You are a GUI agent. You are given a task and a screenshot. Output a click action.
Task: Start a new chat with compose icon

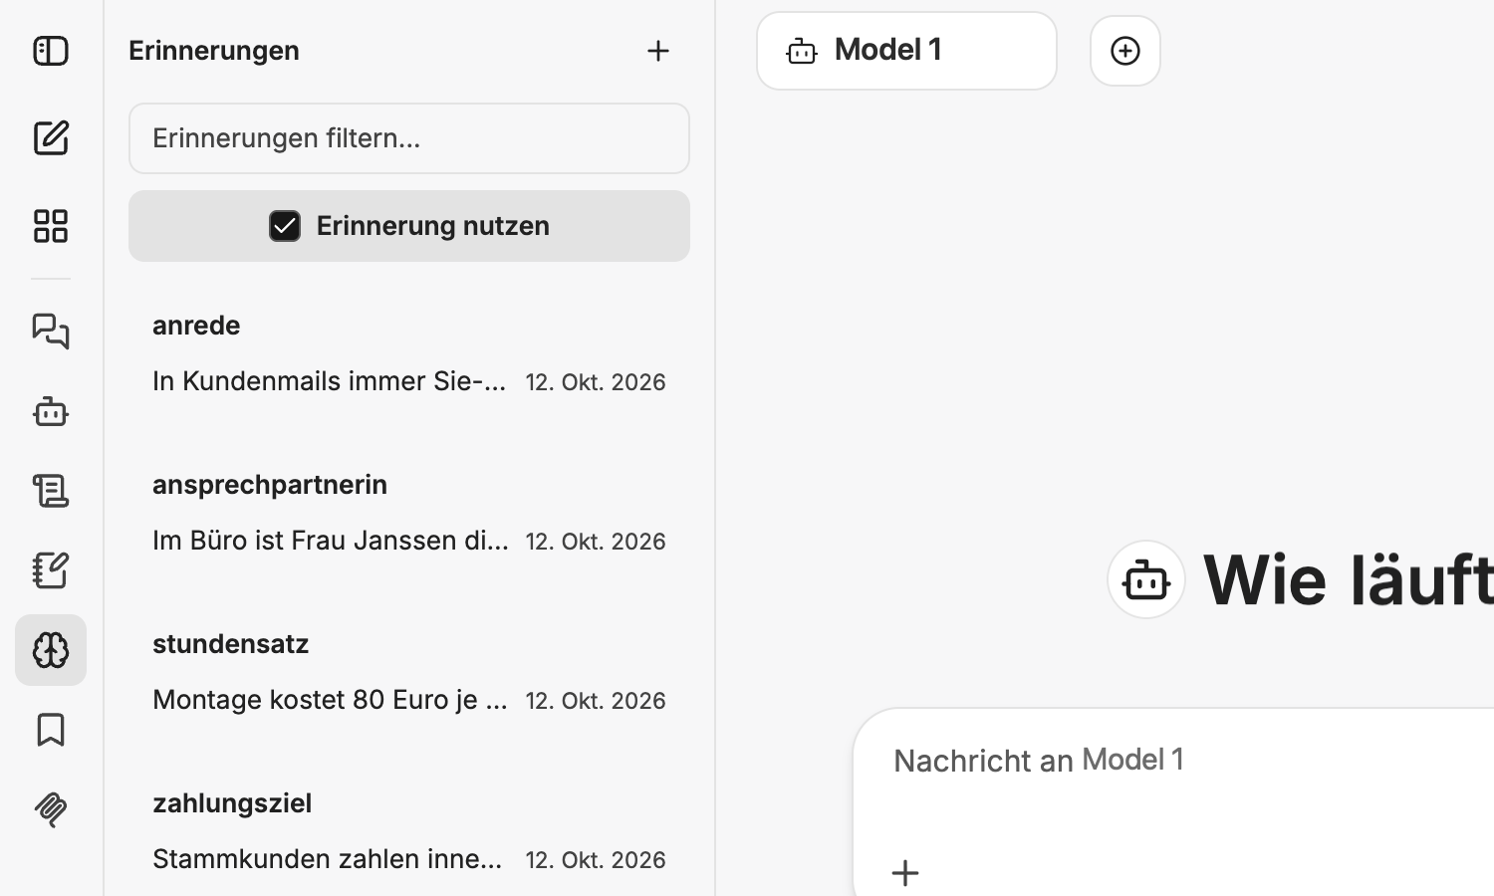(x=51, y=137)
